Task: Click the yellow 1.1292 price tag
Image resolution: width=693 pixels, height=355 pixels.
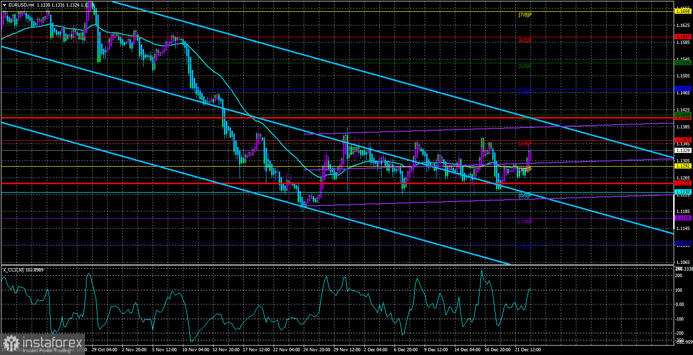Action: (683, 166)
